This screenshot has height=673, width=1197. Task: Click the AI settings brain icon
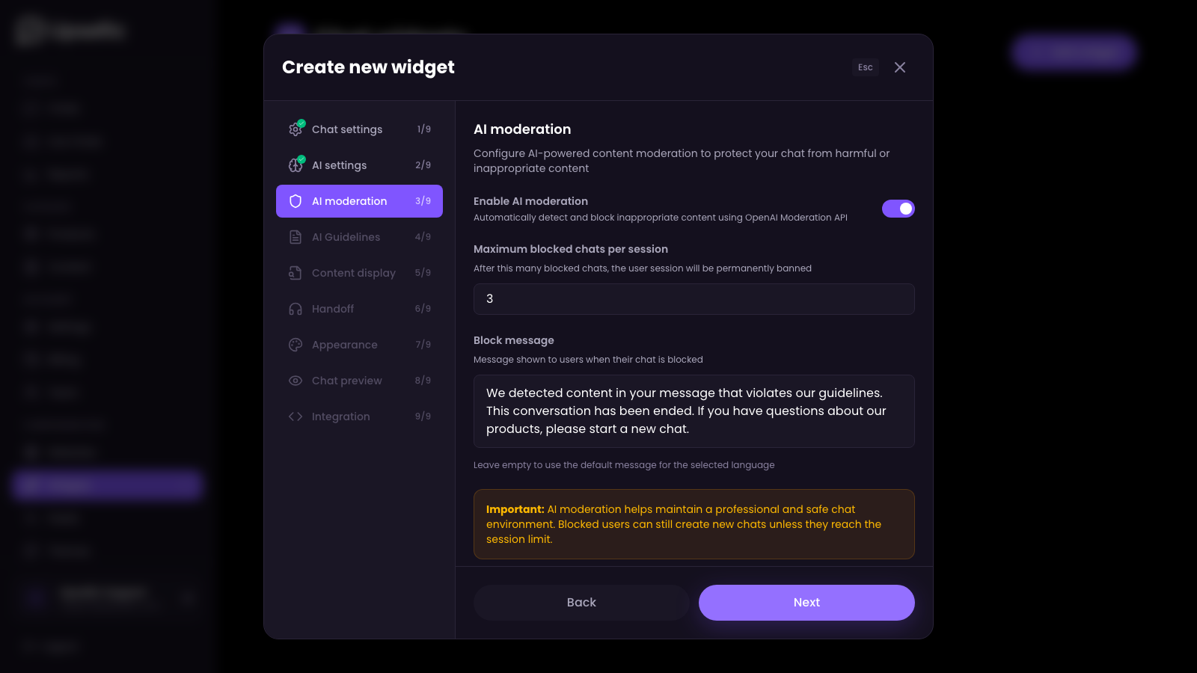296,165
